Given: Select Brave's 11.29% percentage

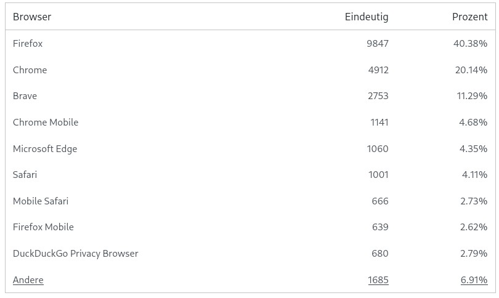Looking at the screenshot, I should tap(471, 96).
